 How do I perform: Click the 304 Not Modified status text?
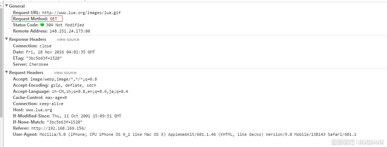tap(65, 25)
